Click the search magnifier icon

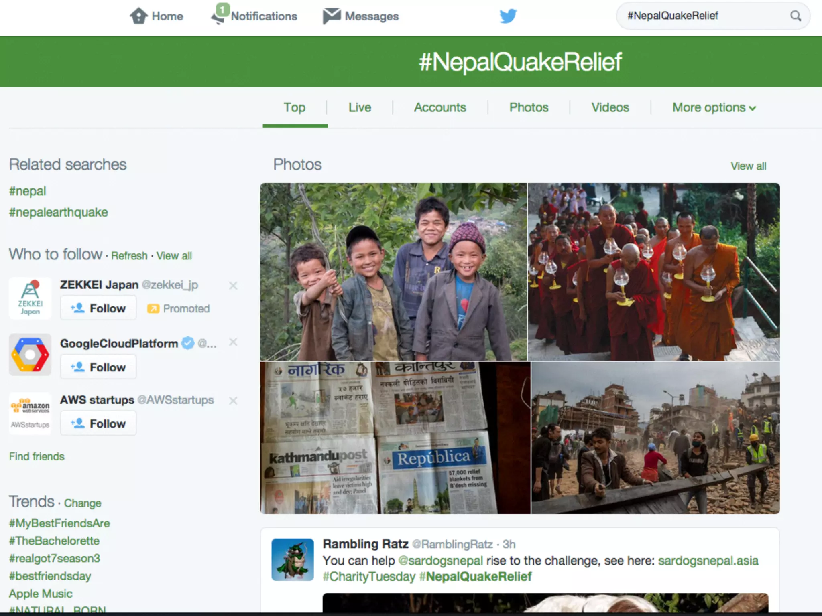pyautogui.click(x=796, y=16)
